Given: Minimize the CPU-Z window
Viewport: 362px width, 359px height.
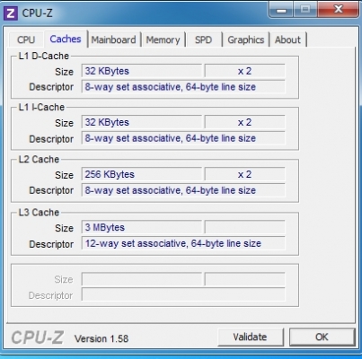Looking at the screenshot, I should [x=281, y=10].
